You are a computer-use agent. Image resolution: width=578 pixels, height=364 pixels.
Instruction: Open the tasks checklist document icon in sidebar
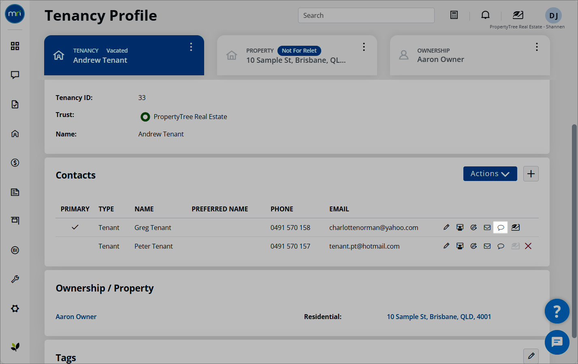15,104
